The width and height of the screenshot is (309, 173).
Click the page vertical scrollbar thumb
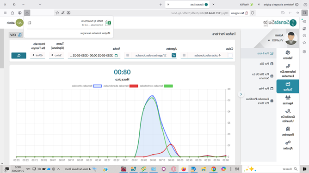pyautogui.click(x=2, y=48)
